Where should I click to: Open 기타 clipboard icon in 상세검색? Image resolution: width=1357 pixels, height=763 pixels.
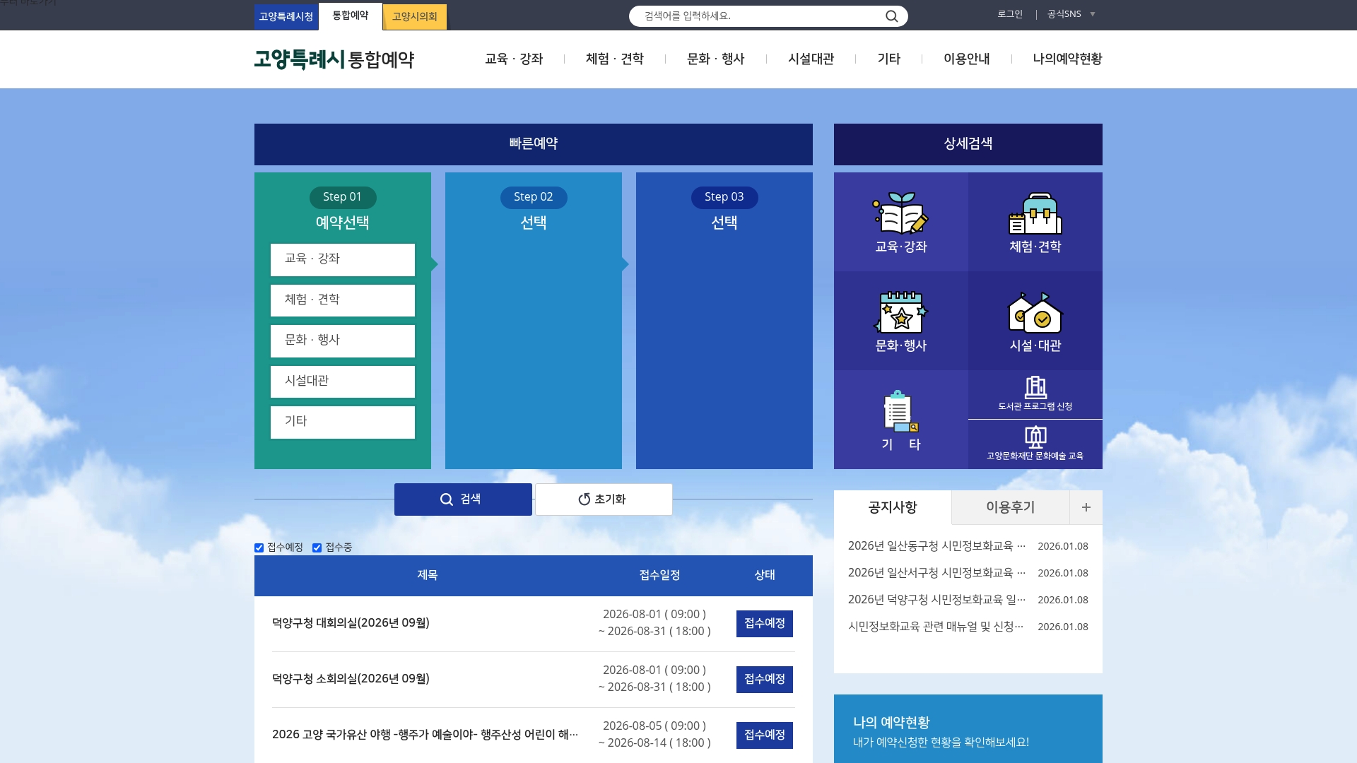pos(900,411)
